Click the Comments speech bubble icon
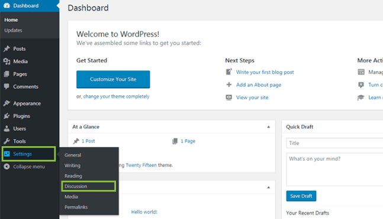This screenshot has height=219, width=383. pos(7,86)
